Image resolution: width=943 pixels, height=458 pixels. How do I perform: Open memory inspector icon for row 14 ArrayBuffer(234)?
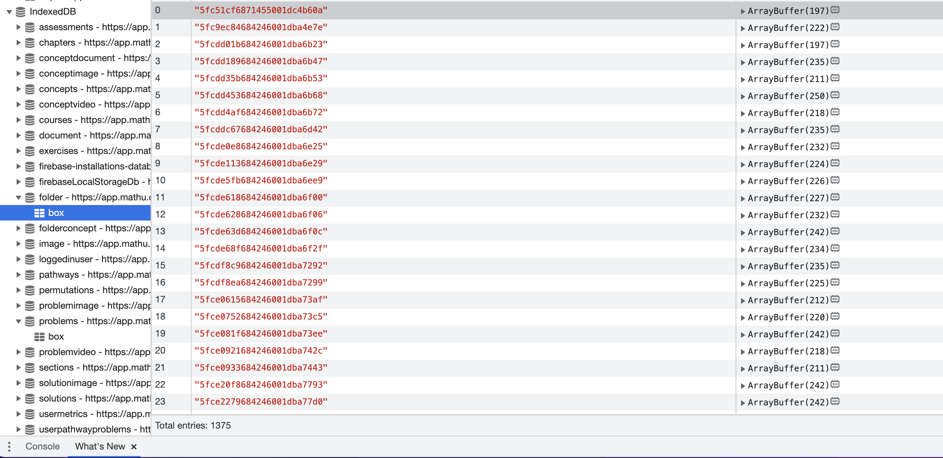(x=835, y=248)
